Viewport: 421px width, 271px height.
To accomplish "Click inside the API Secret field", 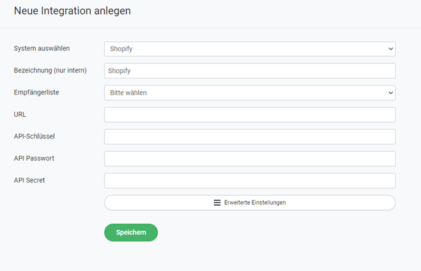I will point(250,180).
